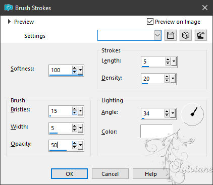Click the Randomize parameters dice icon
Screen dimensions: 213x185
186,35
